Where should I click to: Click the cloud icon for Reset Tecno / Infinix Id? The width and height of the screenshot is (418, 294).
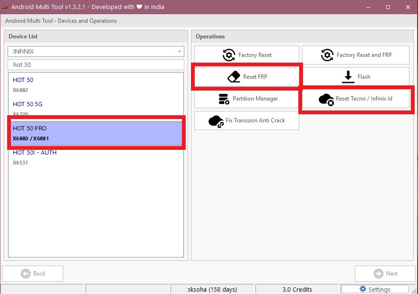click(x=326, y=99)
